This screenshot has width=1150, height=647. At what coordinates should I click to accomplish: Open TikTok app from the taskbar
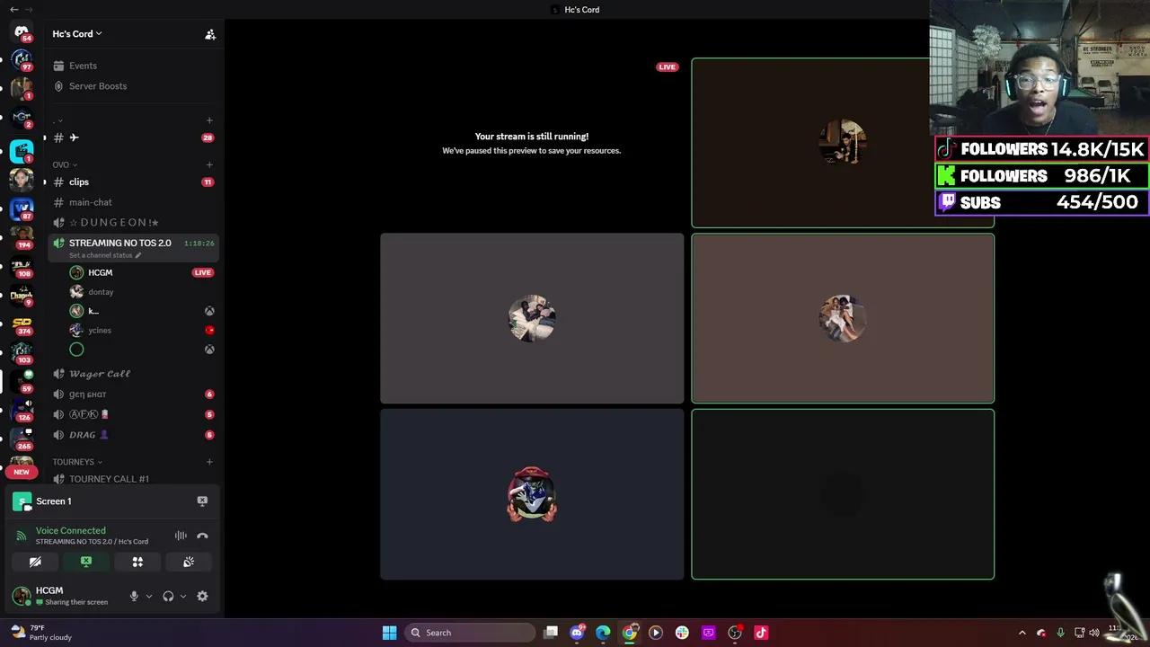tap(761, 633)
